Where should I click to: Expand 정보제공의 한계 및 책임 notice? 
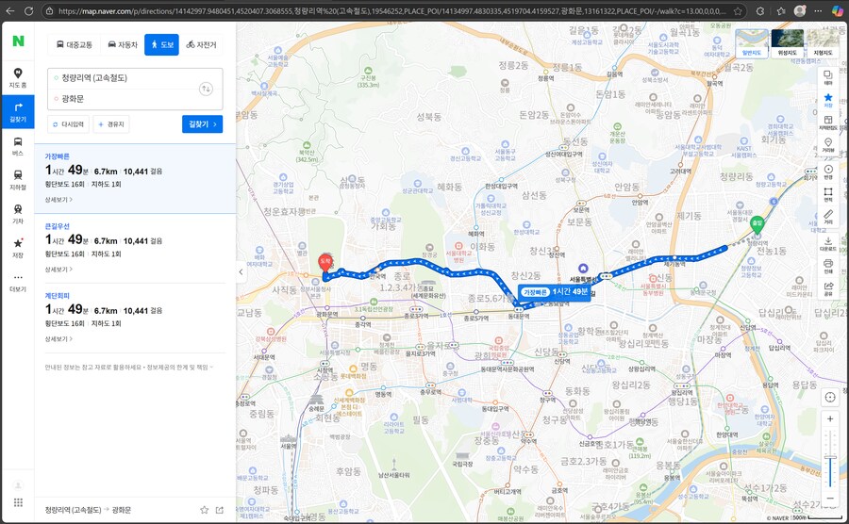coord(181,368)
